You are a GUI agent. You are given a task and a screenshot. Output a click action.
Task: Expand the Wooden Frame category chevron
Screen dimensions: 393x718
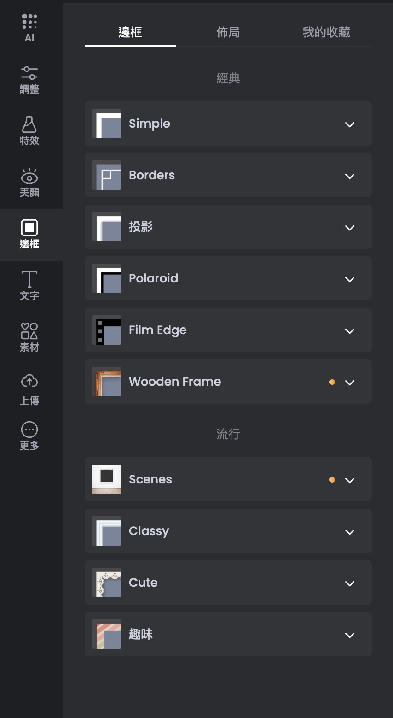click(350, 383)
